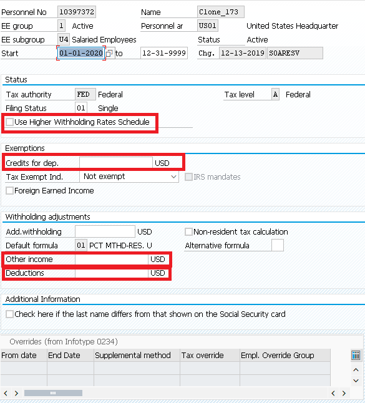
Task: Tick the last name differs checkbox
Action: pyautogui.click(x=10, y=314)
